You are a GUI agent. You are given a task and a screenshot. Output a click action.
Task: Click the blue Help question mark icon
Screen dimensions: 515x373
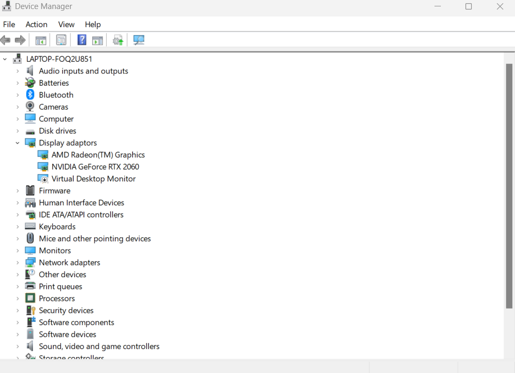82,40
